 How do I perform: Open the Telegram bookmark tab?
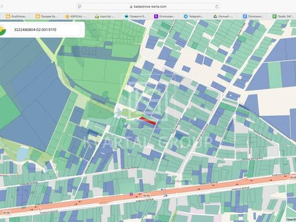(x=194, y=17)
